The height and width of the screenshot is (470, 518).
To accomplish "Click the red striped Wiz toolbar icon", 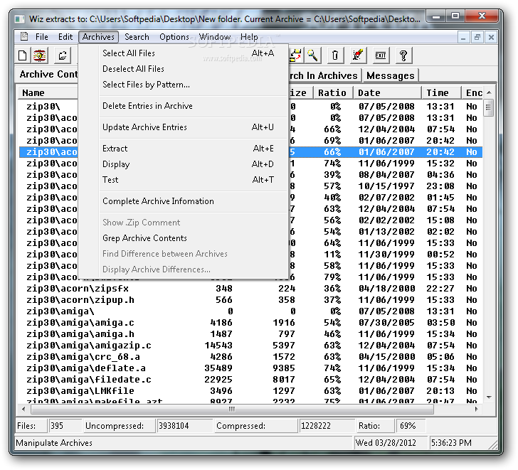I will (40, 55).
